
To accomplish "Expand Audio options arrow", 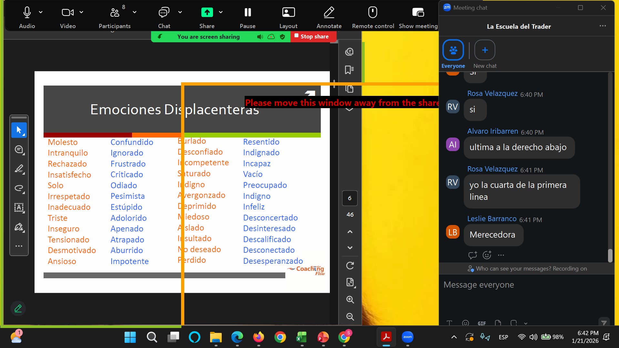I will click(41, 12).
